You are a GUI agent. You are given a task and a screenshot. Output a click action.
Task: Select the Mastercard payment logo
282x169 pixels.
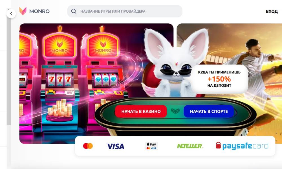[88, 146]
